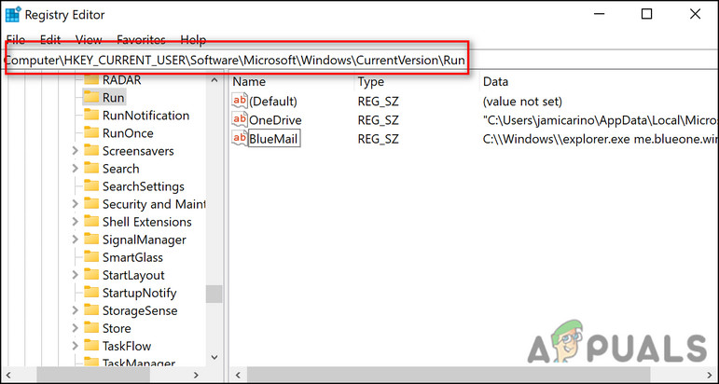Select the OneDrive value name
The height and width of the screenshot is (384, 719).
click(275, 120)
